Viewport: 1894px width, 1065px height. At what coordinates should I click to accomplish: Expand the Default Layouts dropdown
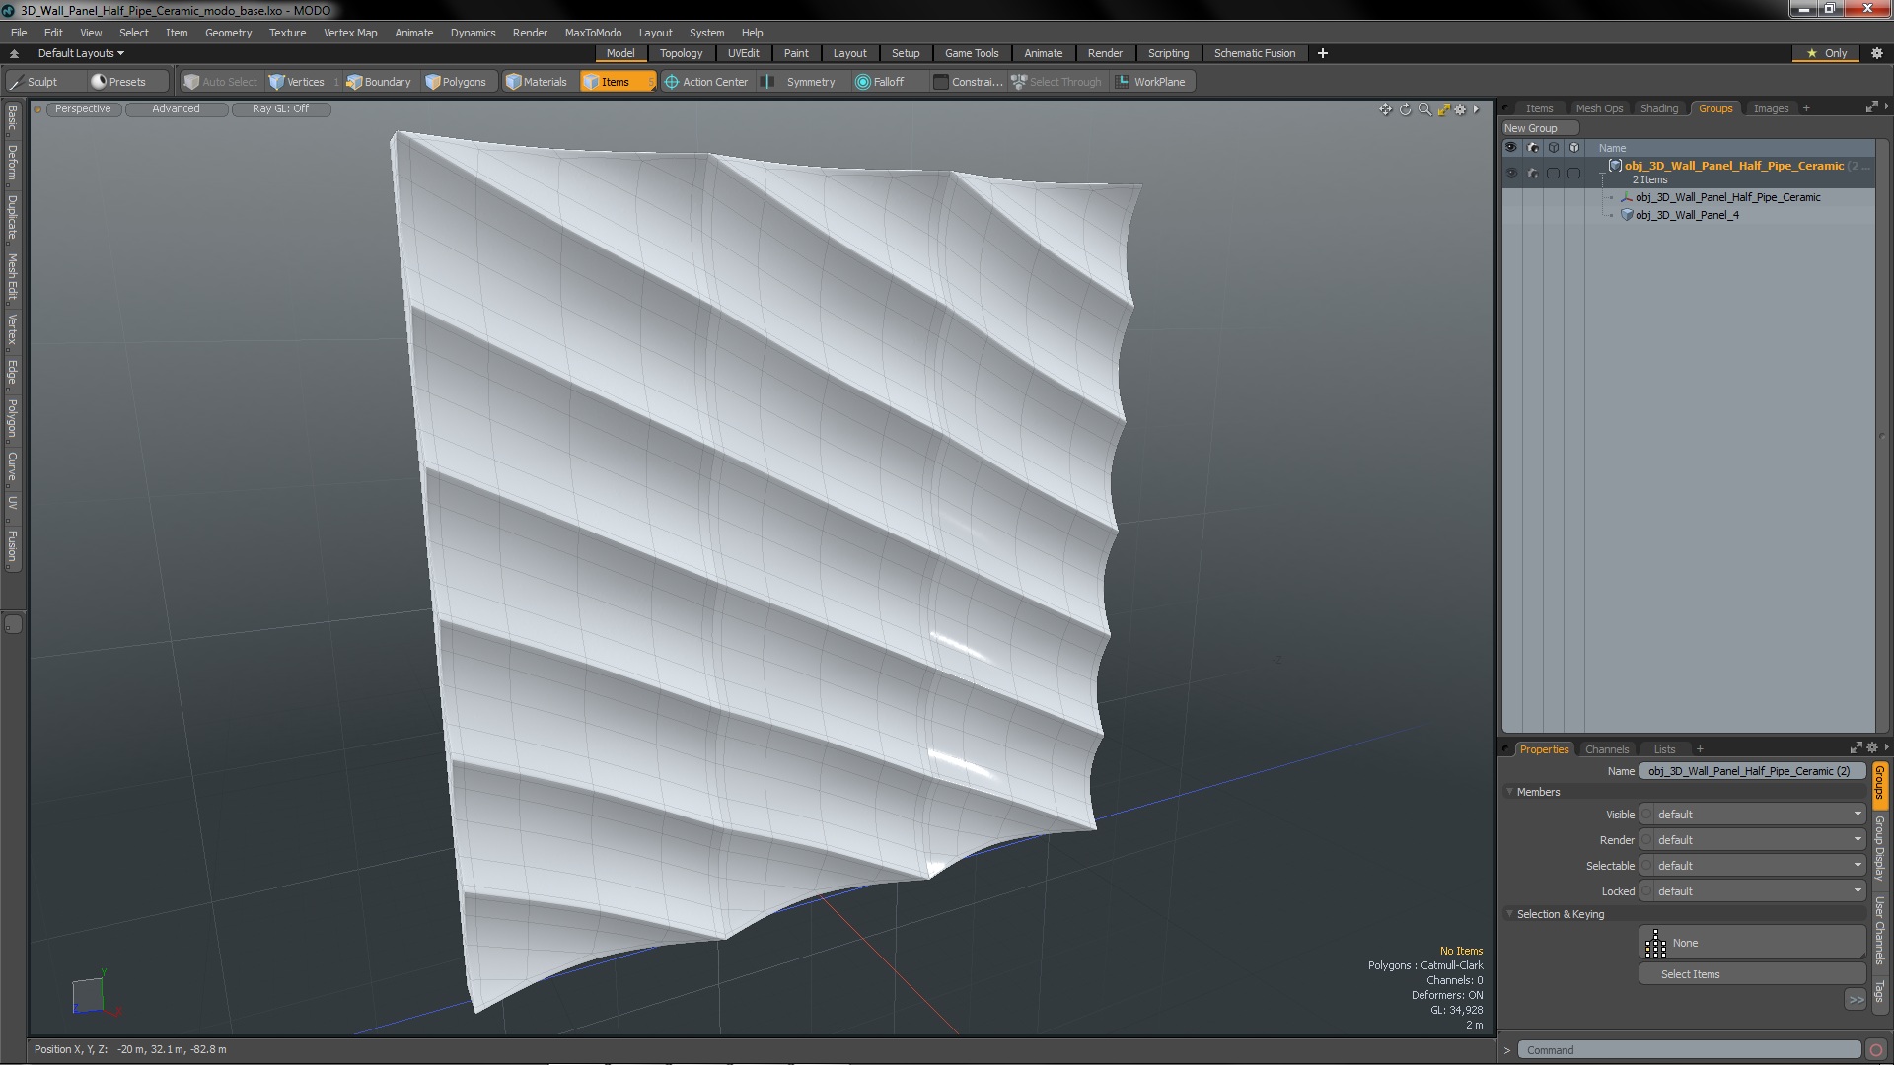point(81,53)
